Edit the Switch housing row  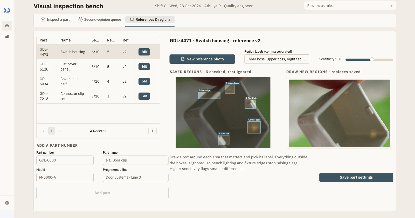point(144,52)
